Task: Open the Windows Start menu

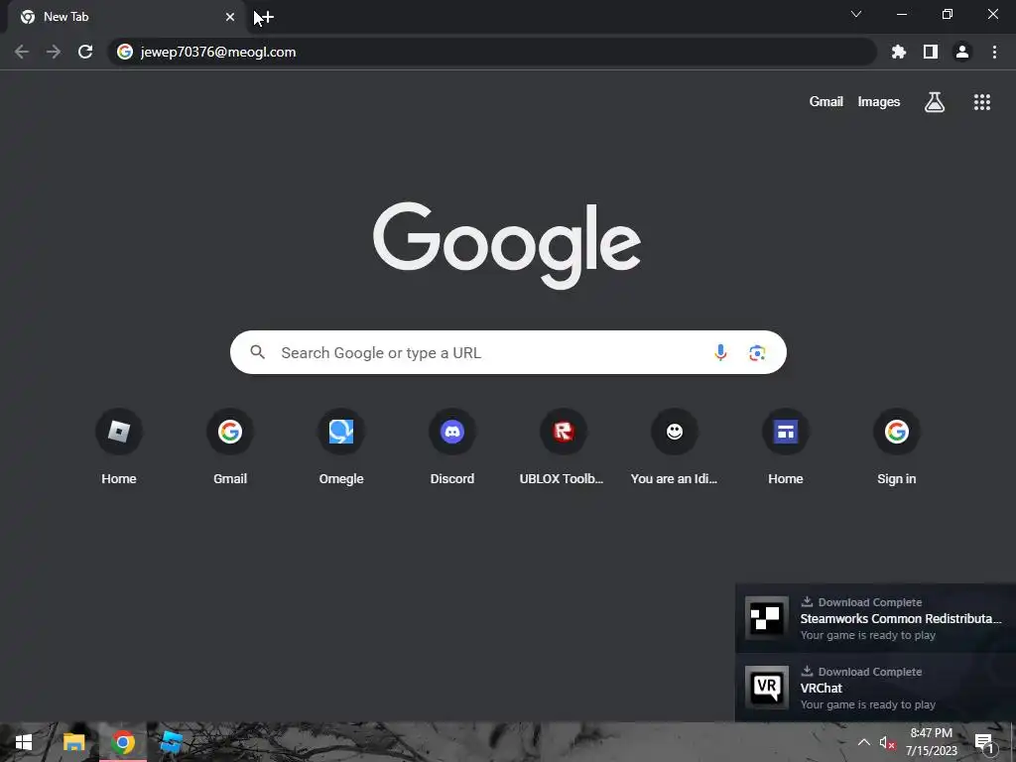Action: tap(24, 742)
